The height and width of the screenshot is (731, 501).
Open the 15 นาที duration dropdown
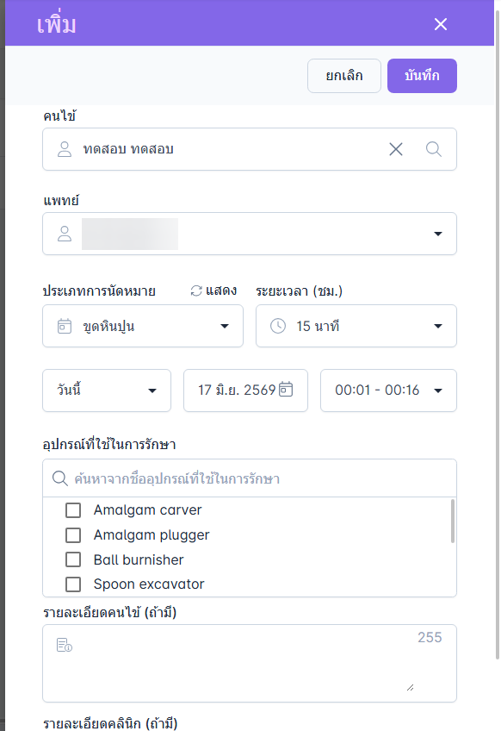click(356, 326)
